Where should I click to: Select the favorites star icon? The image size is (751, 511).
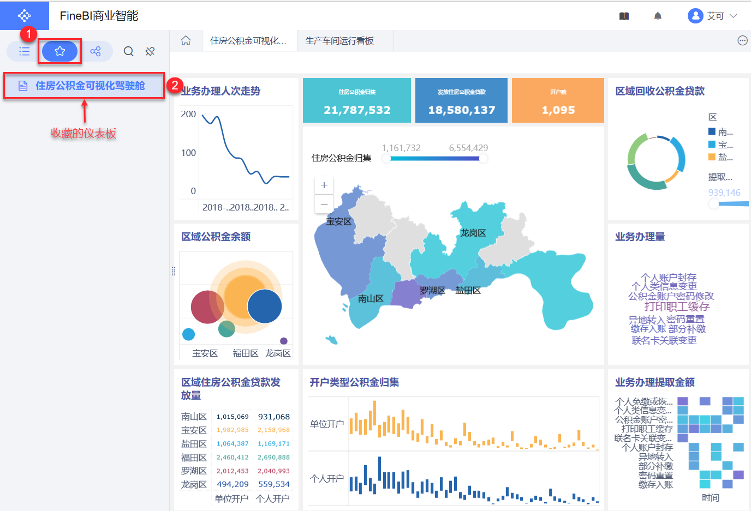click(x=60, y=51)
